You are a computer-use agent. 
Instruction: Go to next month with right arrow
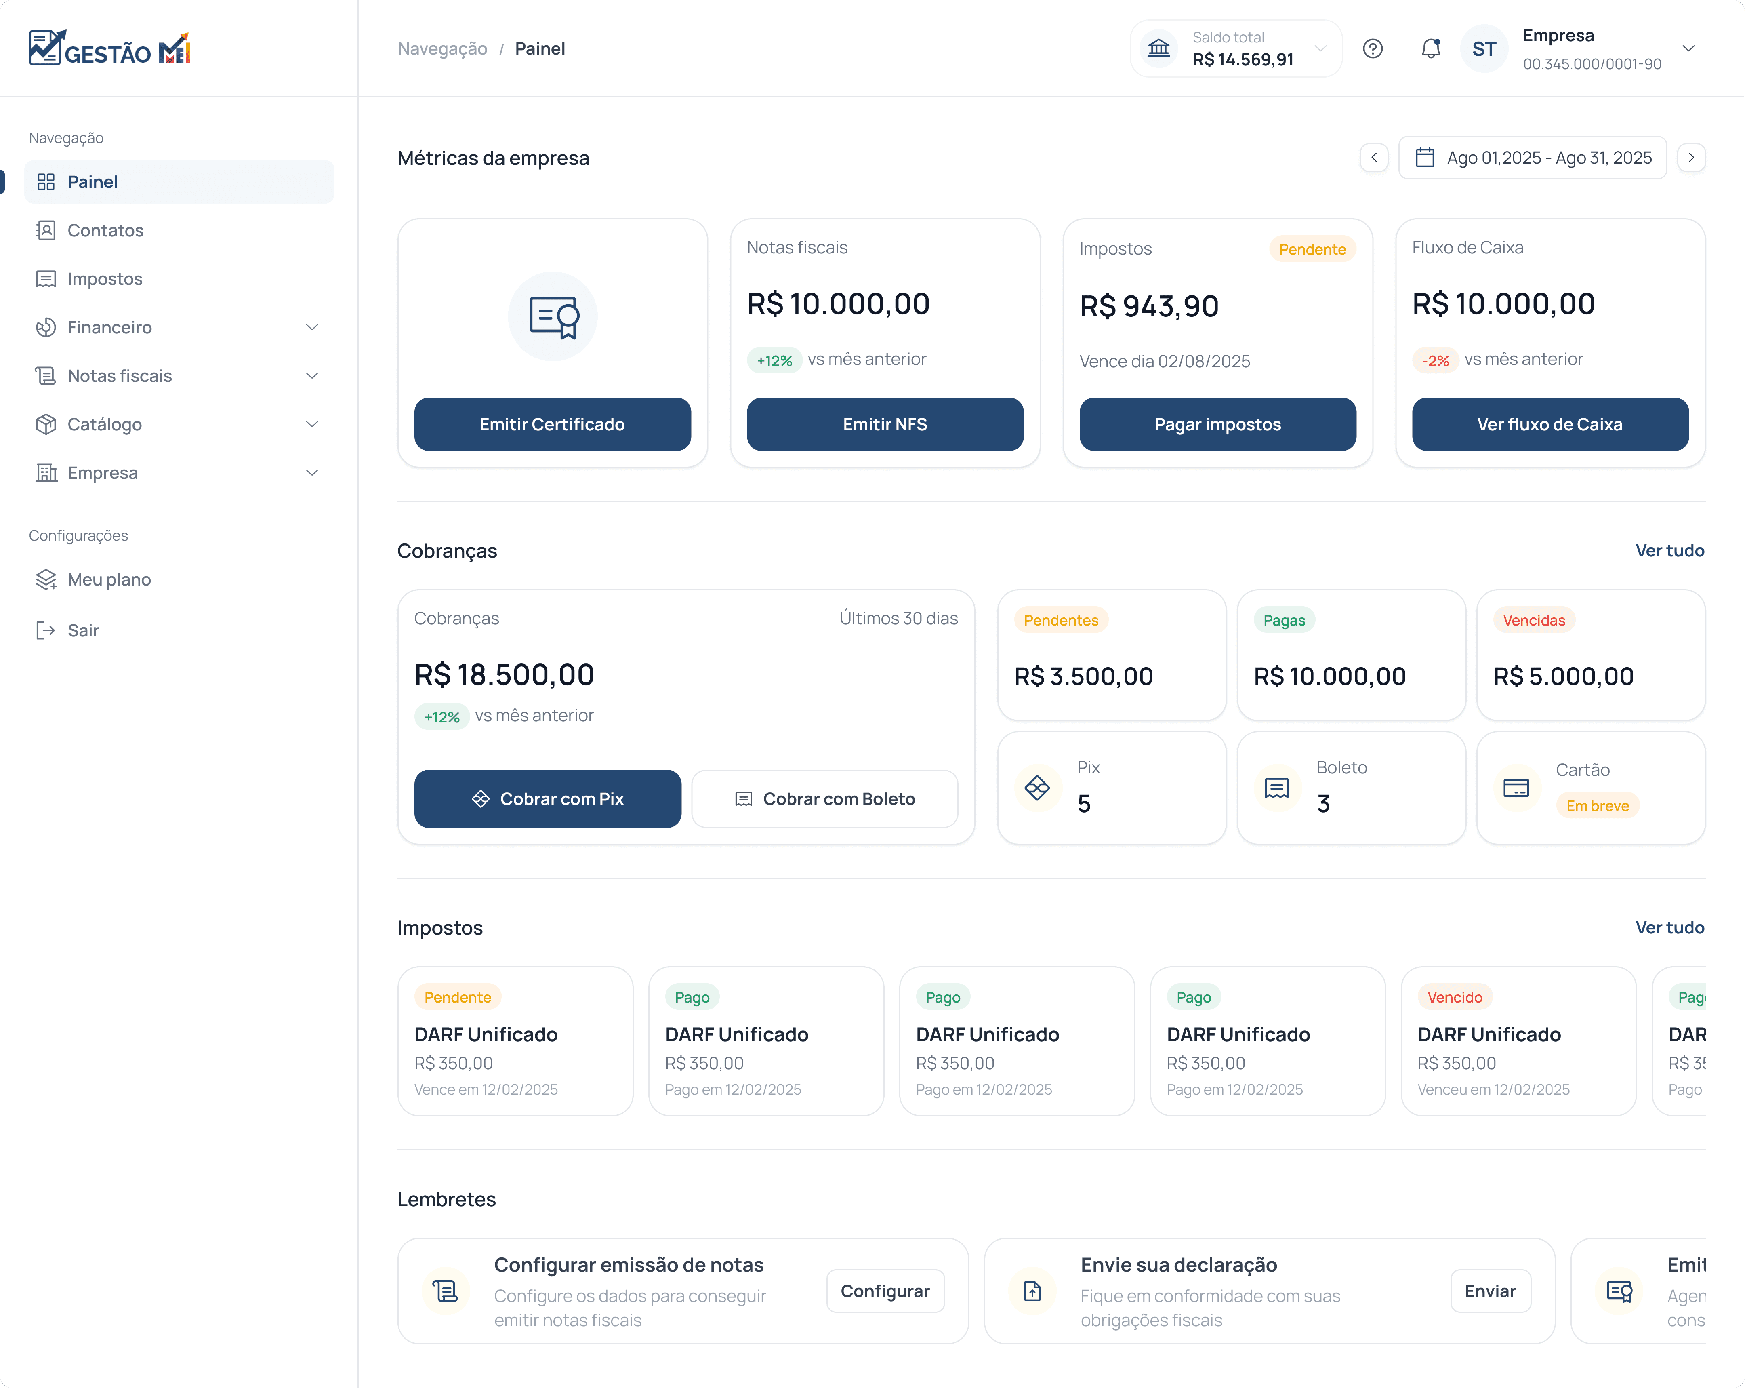(1691, 157)
